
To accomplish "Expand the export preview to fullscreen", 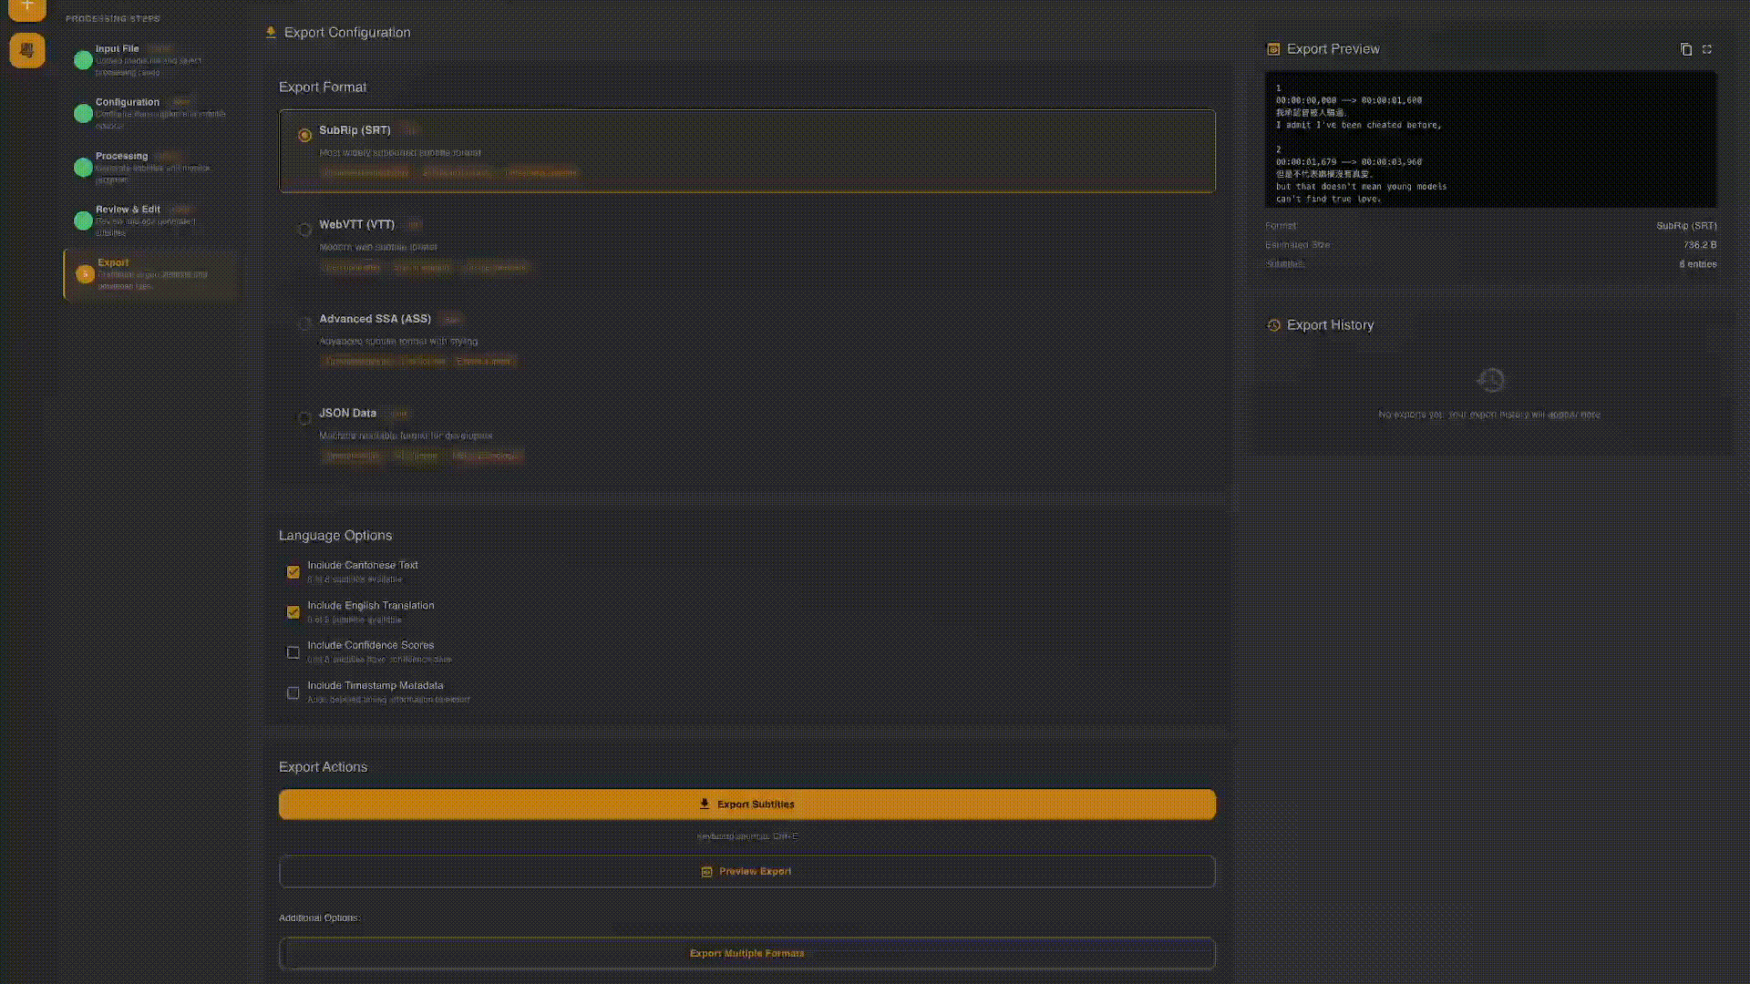I will click(1707, 49).
